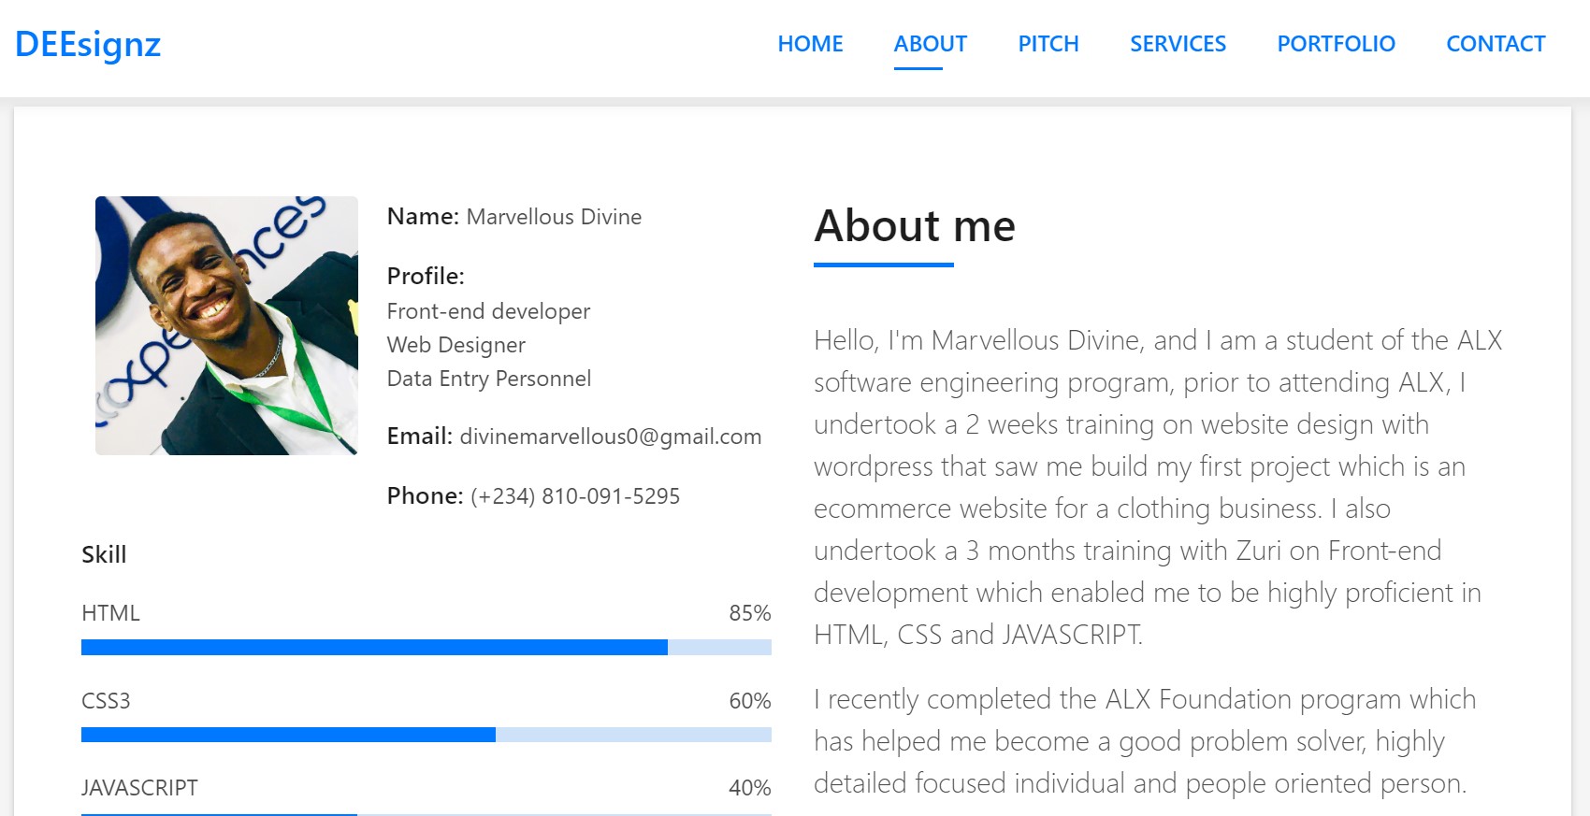Click the 'Skill' section heading
The height and width of the screenshot is (816, 1590).
[x=104, y=554]
